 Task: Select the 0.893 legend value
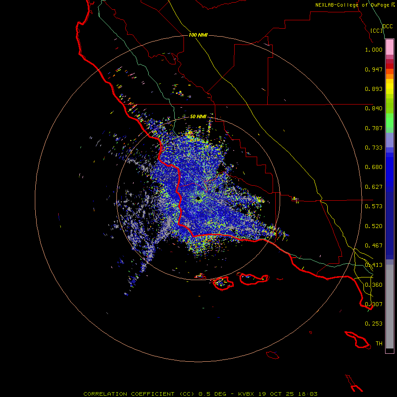click(374, 89)
